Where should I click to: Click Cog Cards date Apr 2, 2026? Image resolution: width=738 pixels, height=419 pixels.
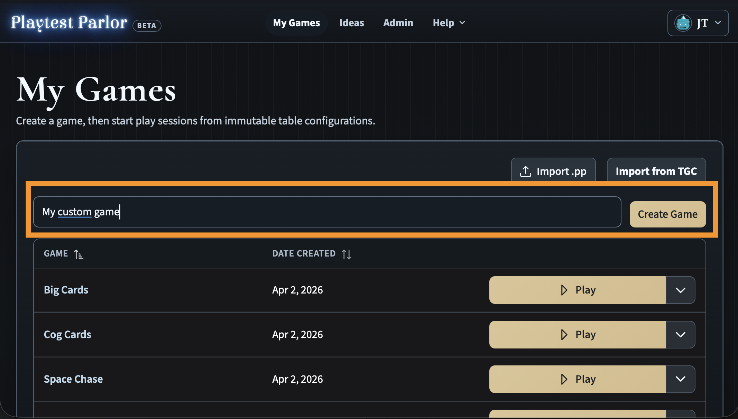pyautogui.click(x=297, y=334)
